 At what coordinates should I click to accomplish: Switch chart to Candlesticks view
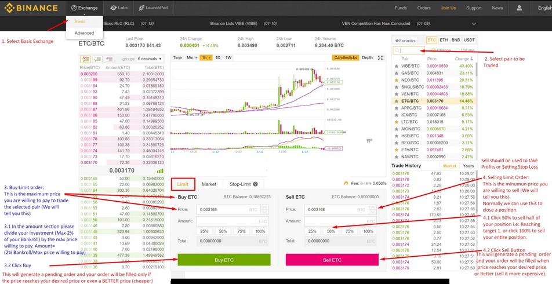point(346,58)
